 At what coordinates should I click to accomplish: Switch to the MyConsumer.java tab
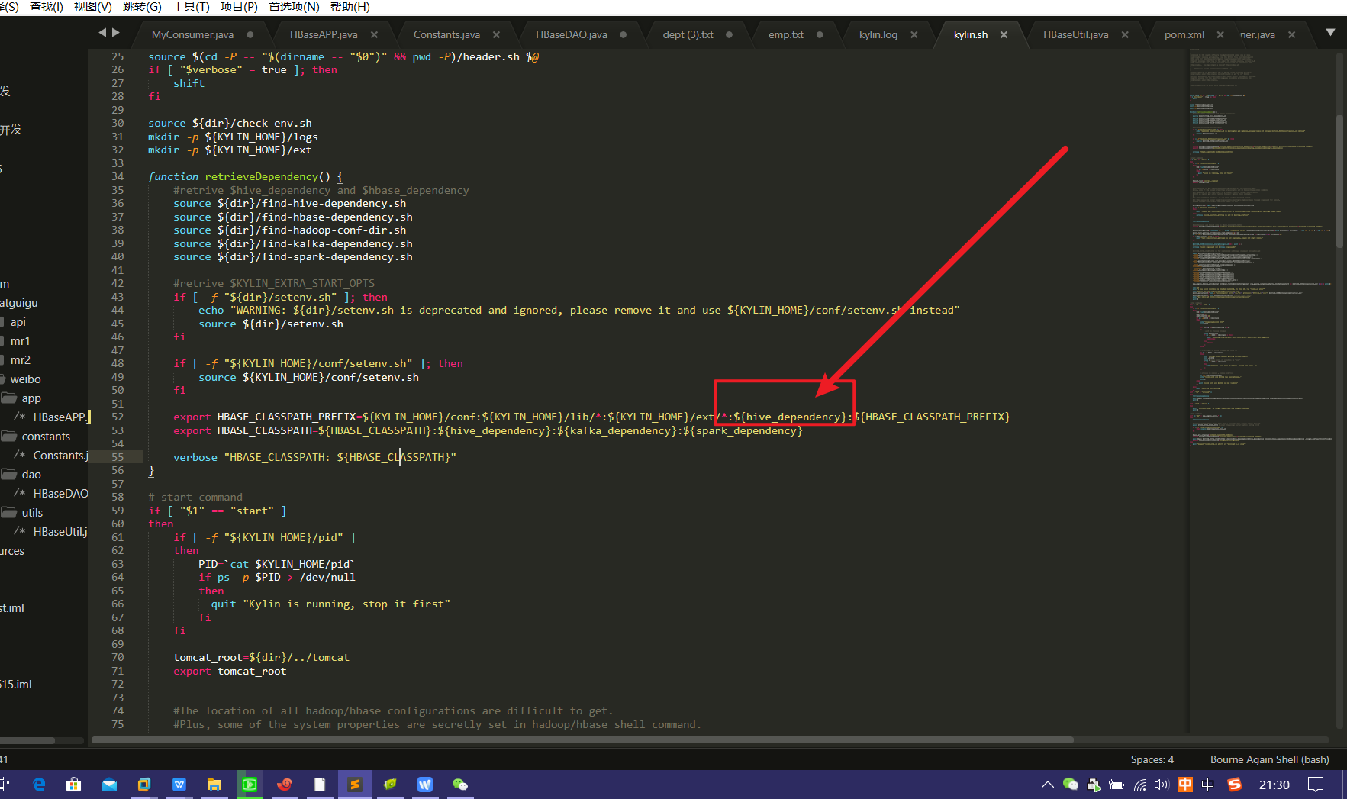click(192, 34)
